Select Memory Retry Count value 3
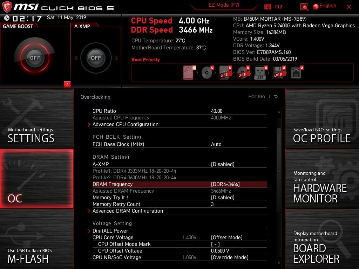The image size is (359, 269). coord(212,204)
